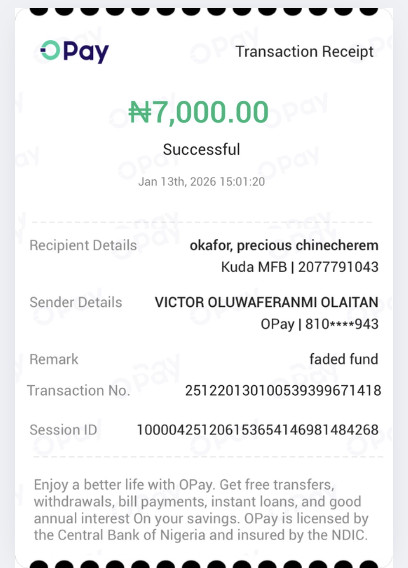Click the Transaction Receipt heading
This screenshot has width=408, height=568.
(x=304, y=51)
